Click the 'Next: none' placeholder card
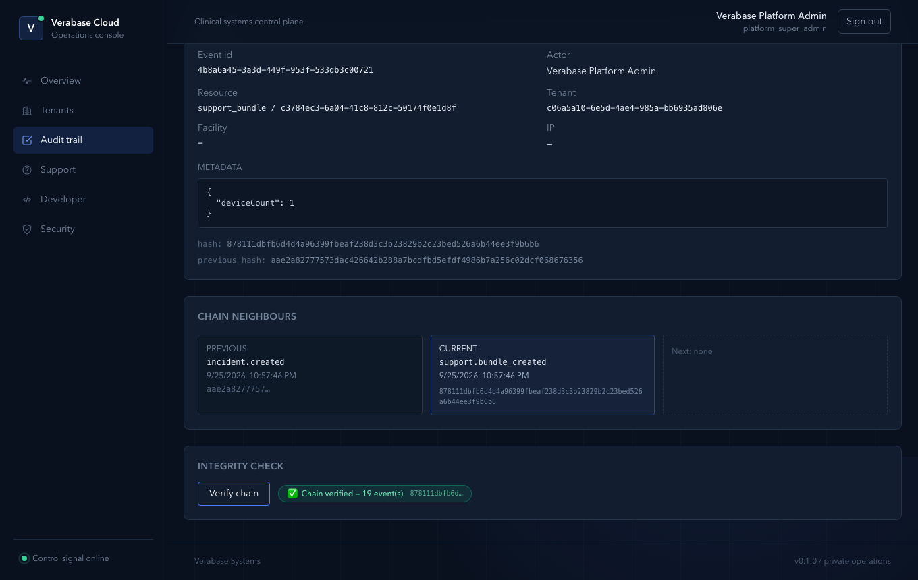The height and width of the screenshot is (580, 918). pos(775,375)
